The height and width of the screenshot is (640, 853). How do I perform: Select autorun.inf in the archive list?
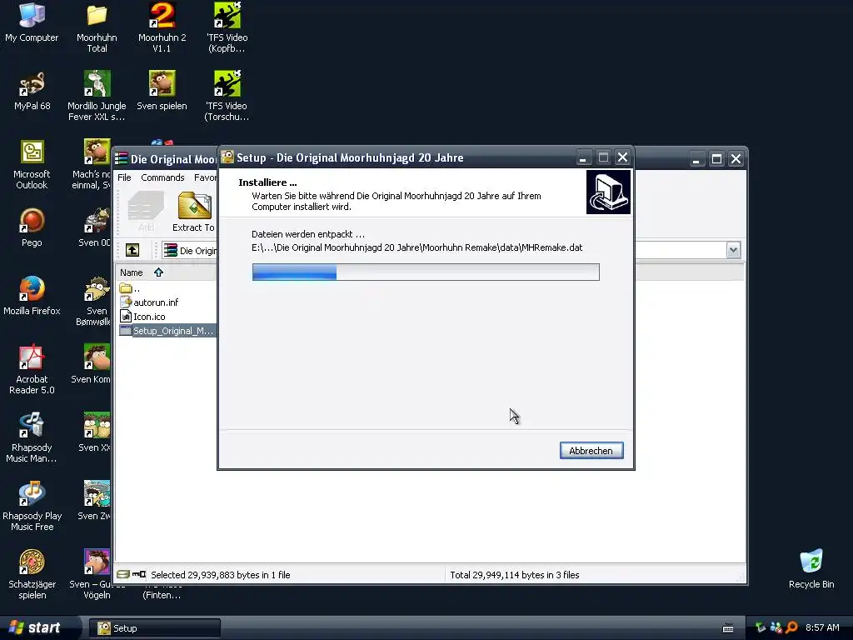tap(149, 302)
